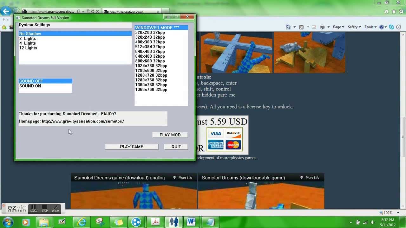This screenshot has width=406, height=228.
Task: Open address bar autocomplete dropdown arrow
Action: tap(83, 11)
